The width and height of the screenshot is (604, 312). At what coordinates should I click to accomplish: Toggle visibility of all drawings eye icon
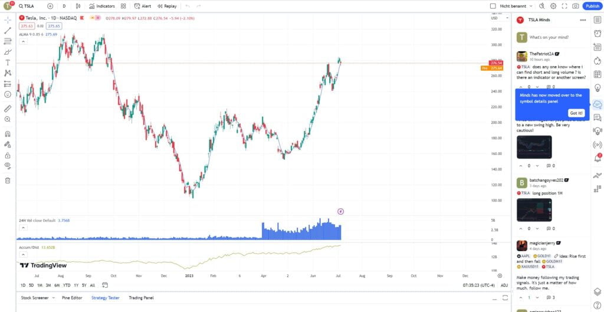(x=8, y=166)
